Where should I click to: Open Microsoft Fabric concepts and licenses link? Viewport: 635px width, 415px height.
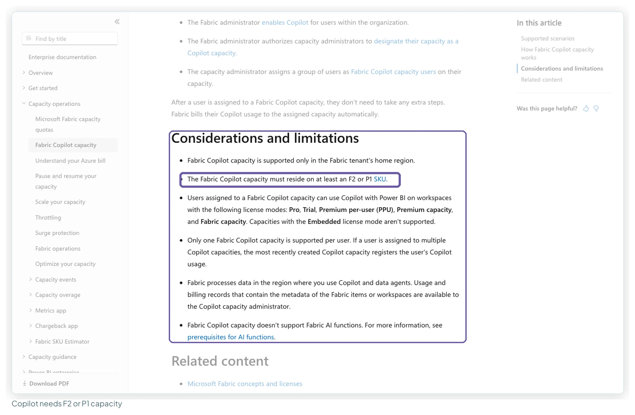tap(245, 384)
